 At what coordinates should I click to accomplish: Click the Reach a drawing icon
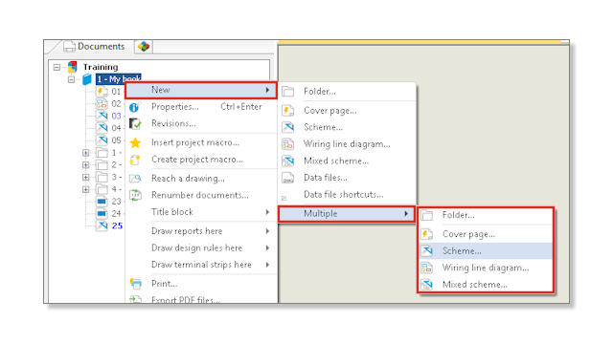point(135,179)
